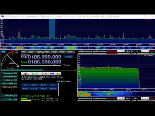Viewport: 155px width, 116px height.
Task: Open the RF Avg dropdown next to RBW 18.3 Hz
Action: coord(145,51)
